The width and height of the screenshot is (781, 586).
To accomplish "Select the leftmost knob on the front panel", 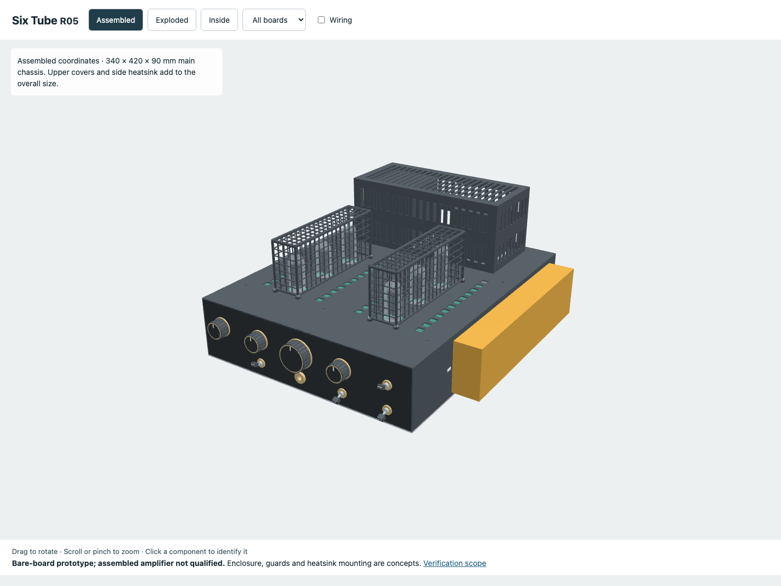I will pos(218,328).
